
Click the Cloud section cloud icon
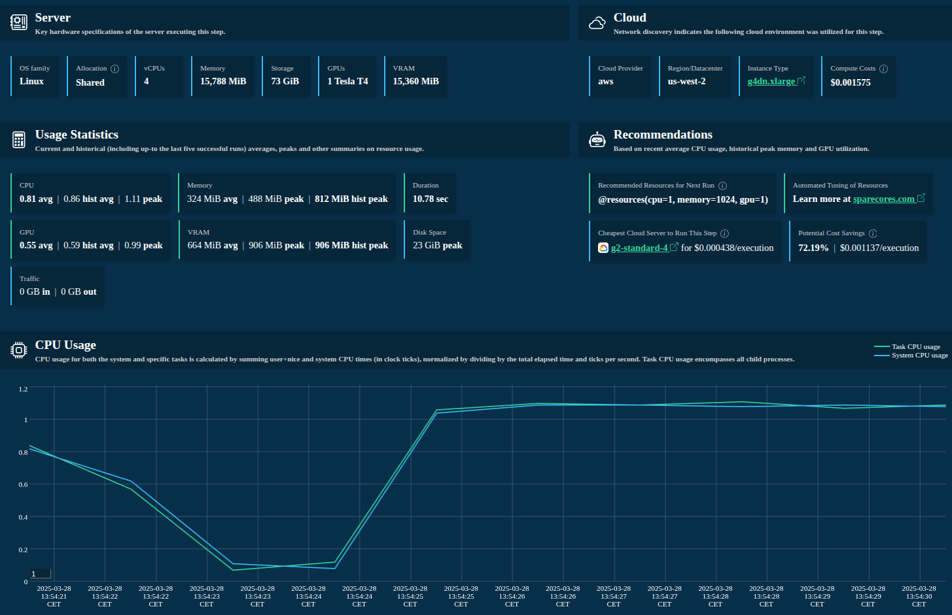(x=597, y=24)
